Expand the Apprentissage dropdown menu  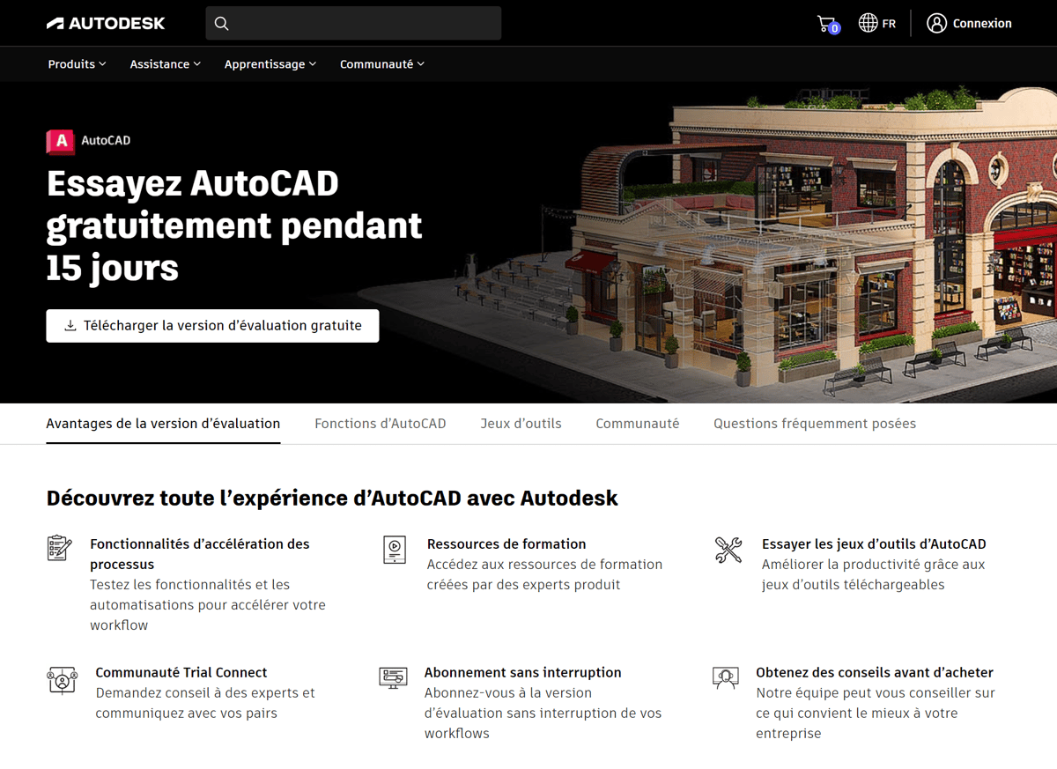270,64
